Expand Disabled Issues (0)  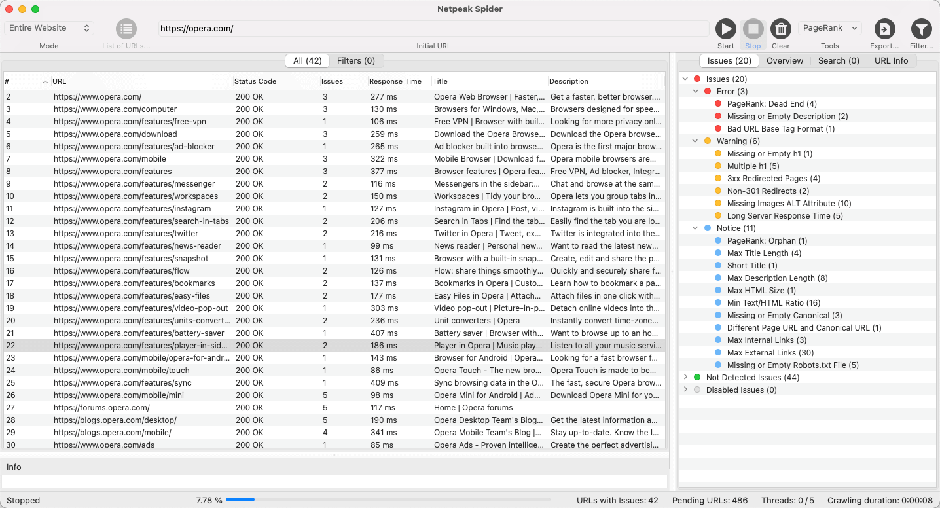tap(685, 390)
